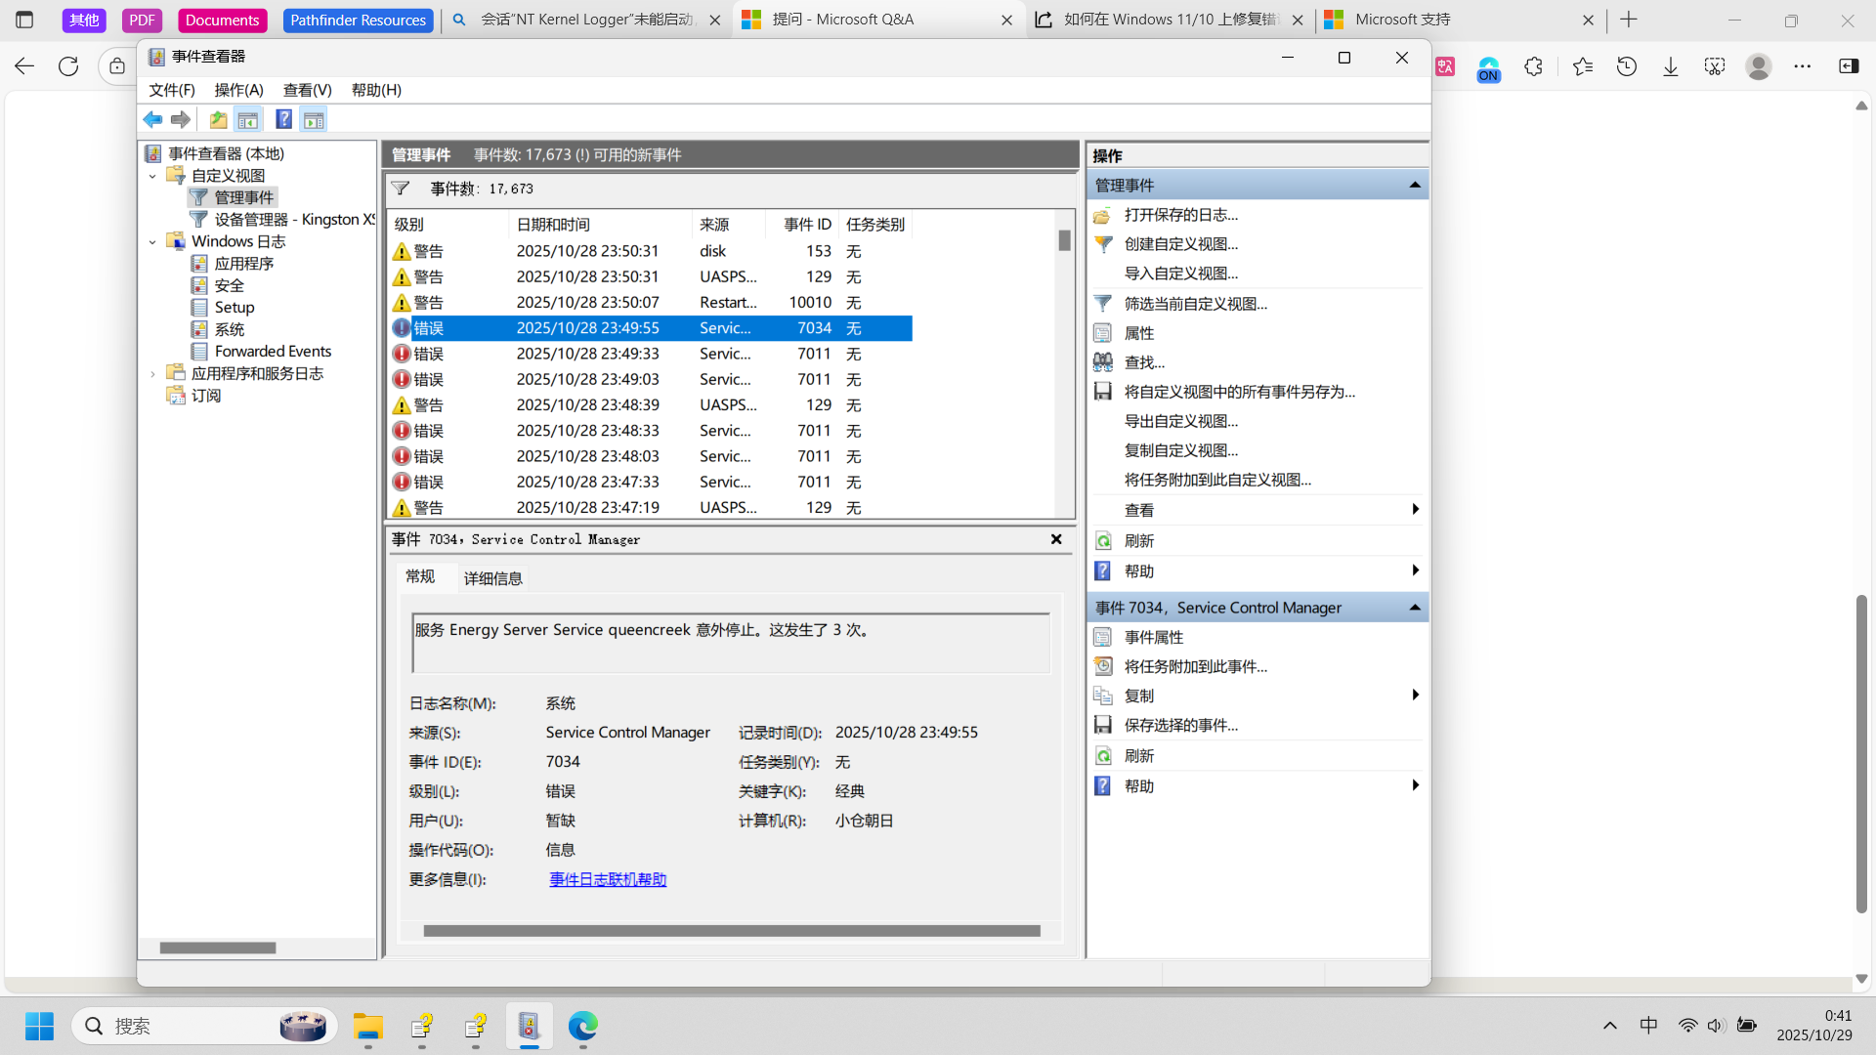
Task: Switch to the 常规 tab
Action: pos(420,576)
